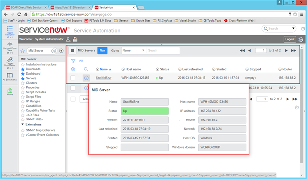Open Chrome menu button
This screenshot has width=307, height=179.
(302, 14)
